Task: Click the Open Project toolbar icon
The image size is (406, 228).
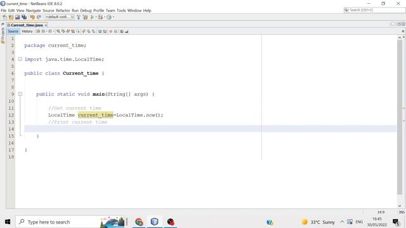Action: 17,17
